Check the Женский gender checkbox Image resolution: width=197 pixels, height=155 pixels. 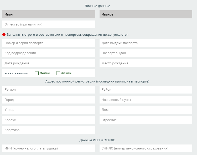tap(58, 73)
